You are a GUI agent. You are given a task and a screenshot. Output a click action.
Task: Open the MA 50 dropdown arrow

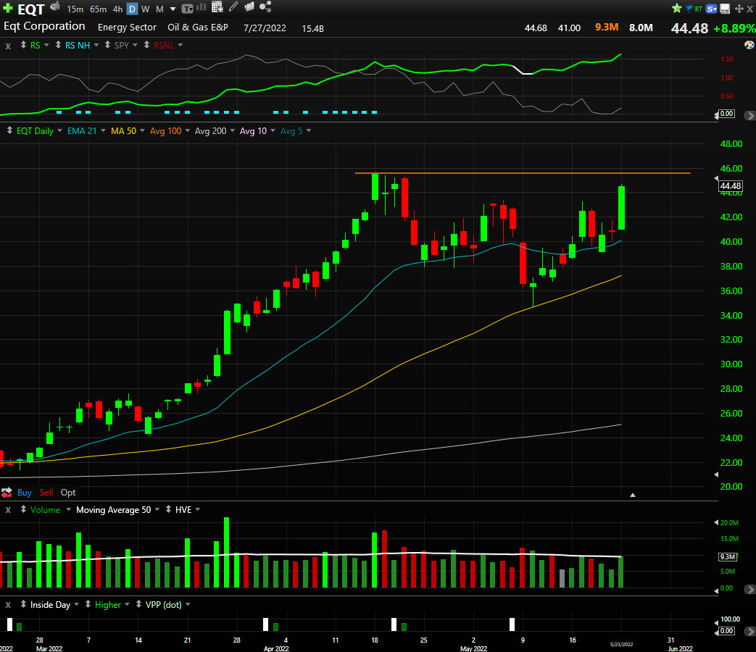pyautogui.click(x=142, y=130)
